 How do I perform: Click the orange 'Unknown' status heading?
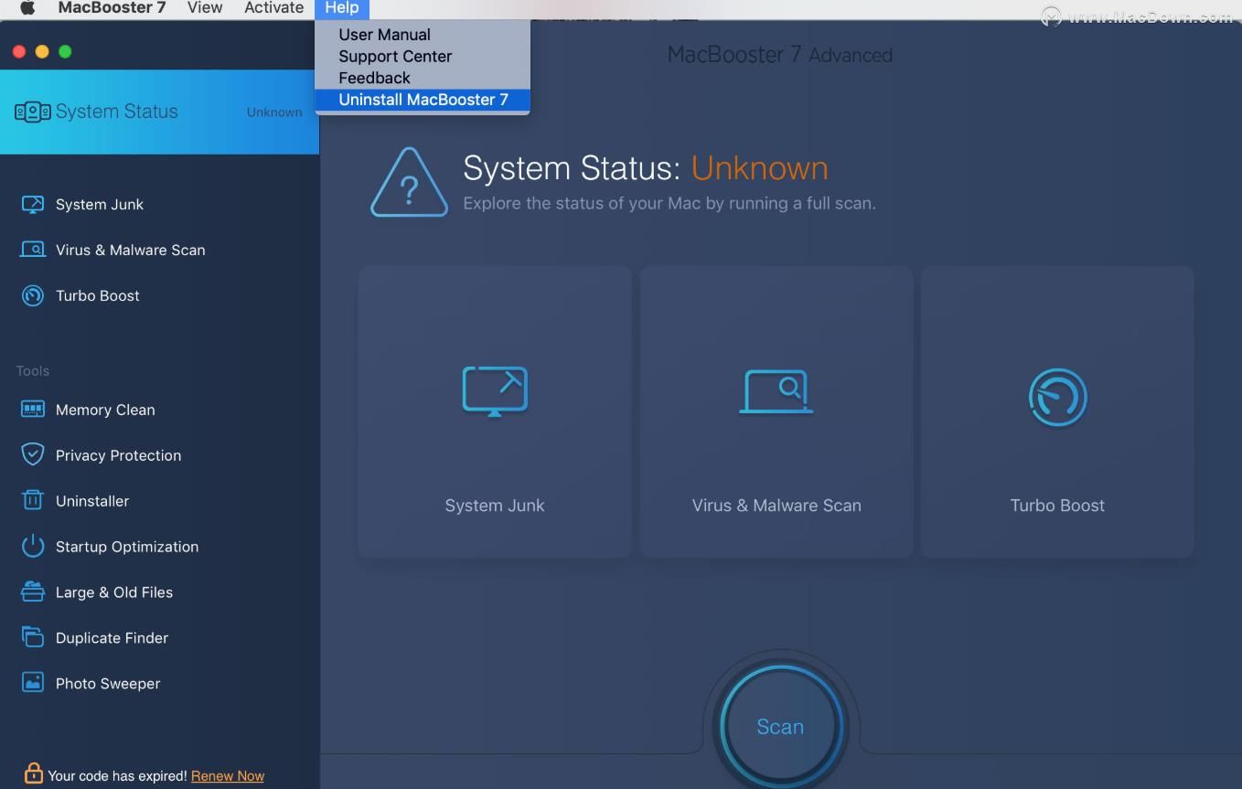759,168
